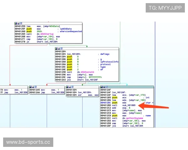Click the red arrow pointing at sub_401089
188x150 pixels.
click(x=156, y=106)
